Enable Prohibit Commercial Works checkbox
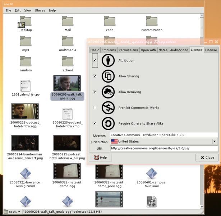Image resolution: width=221 pixels, height=216 pixels. (95, 108)
